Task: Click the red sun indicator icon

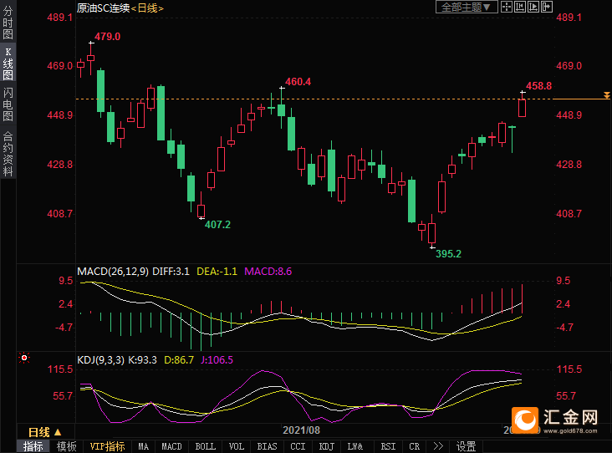Action: (24, 358)
